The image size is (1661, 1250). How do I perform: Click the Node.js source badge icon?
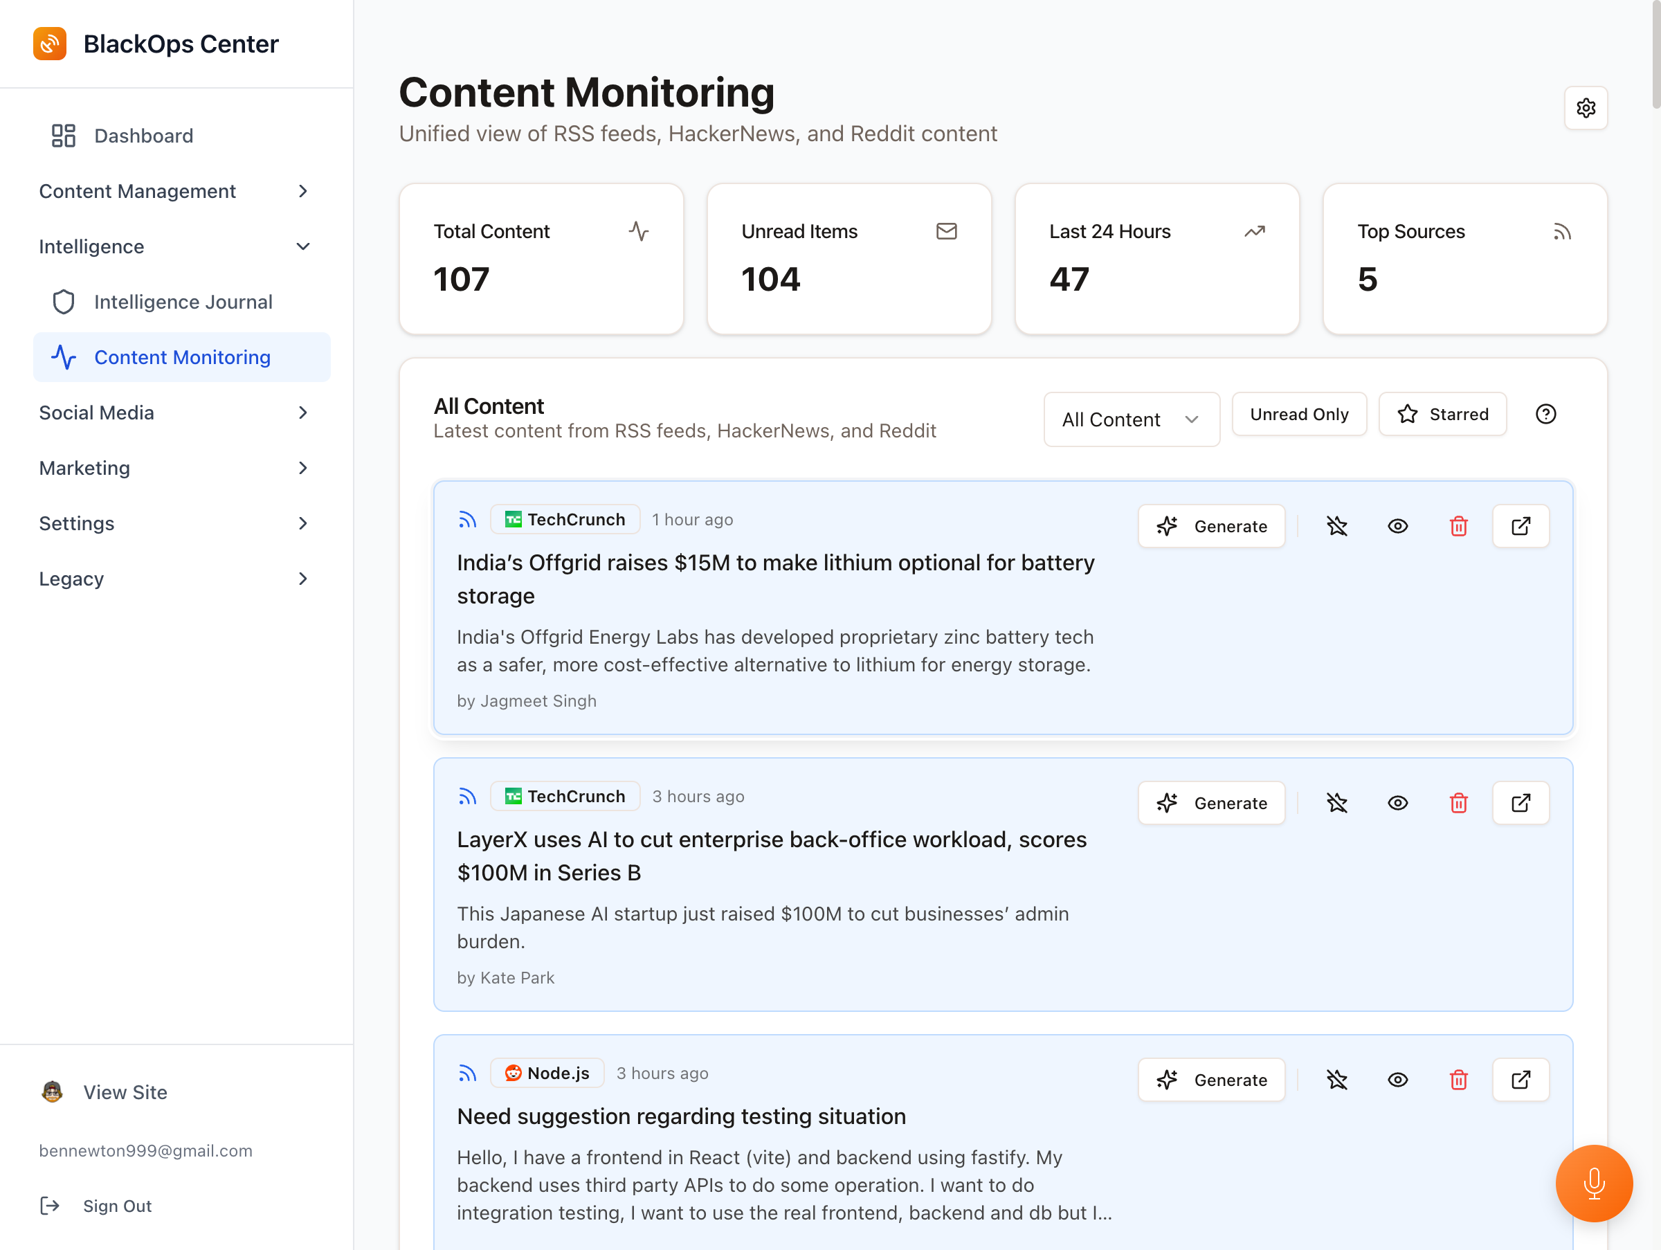coord(514,1073)
